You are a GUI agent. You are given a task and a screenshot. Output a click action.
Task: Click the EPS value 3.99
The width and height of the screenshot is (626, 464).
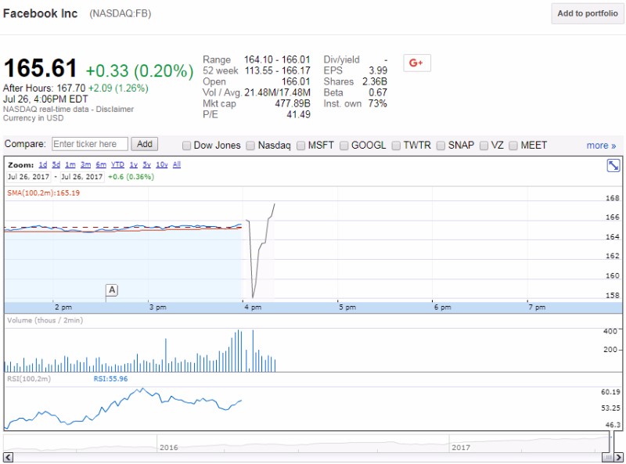[x=378, y=70]
